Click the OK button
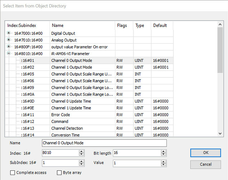Image resolution: width=228 pixels, height=180 pixels. coord(205,153)
